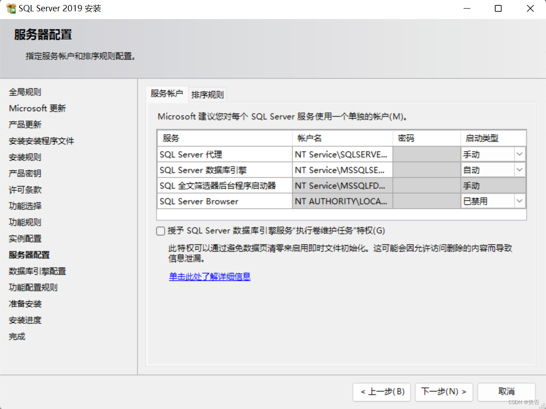Image resolution: width=546 pixels, height=409 pixels.
Task: Click the 帐户名 column header
Action: pyautogui.click(x=342, y=138)
